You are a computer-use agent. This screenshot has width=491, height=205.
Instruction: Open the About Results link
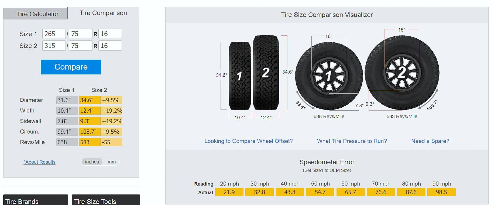(x=40, y=162)
